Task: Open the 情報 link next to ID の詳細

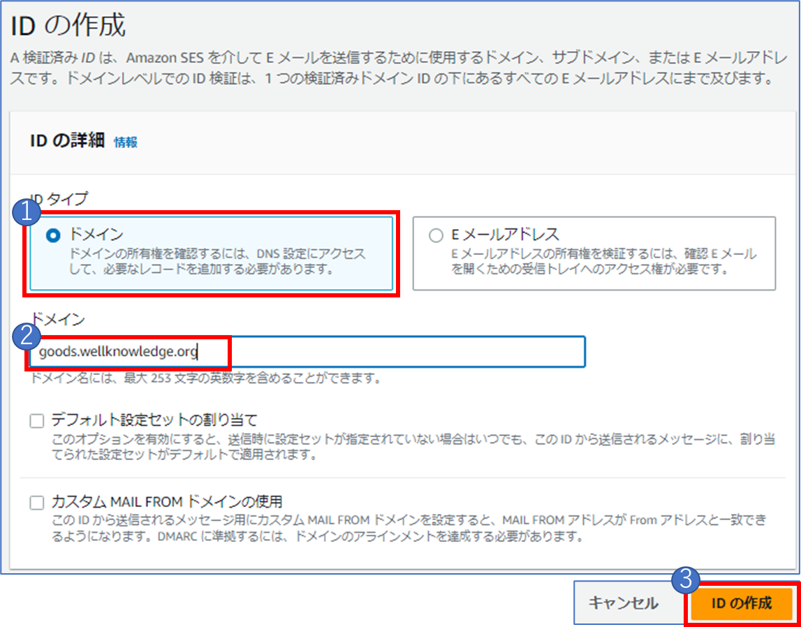Action: pos(126,142)
